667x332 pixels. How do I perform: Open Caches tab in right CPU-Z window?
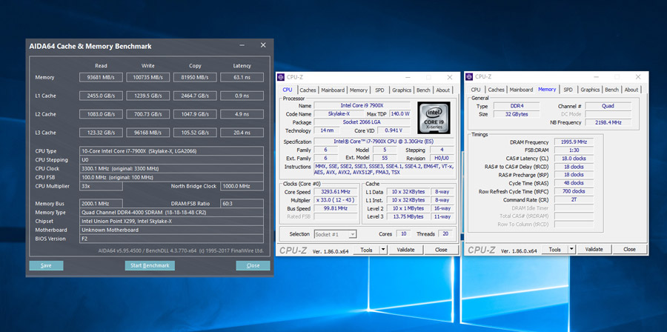pyautogui.click(x=496, y=90)
